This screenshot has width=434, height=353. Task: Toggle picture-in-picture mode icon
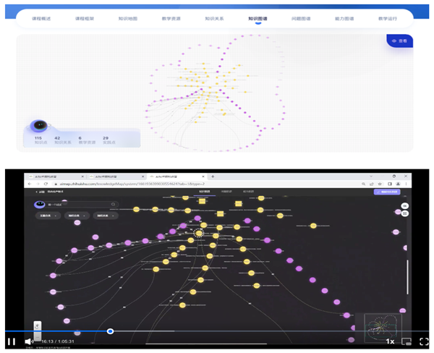[x=407, y=341]
